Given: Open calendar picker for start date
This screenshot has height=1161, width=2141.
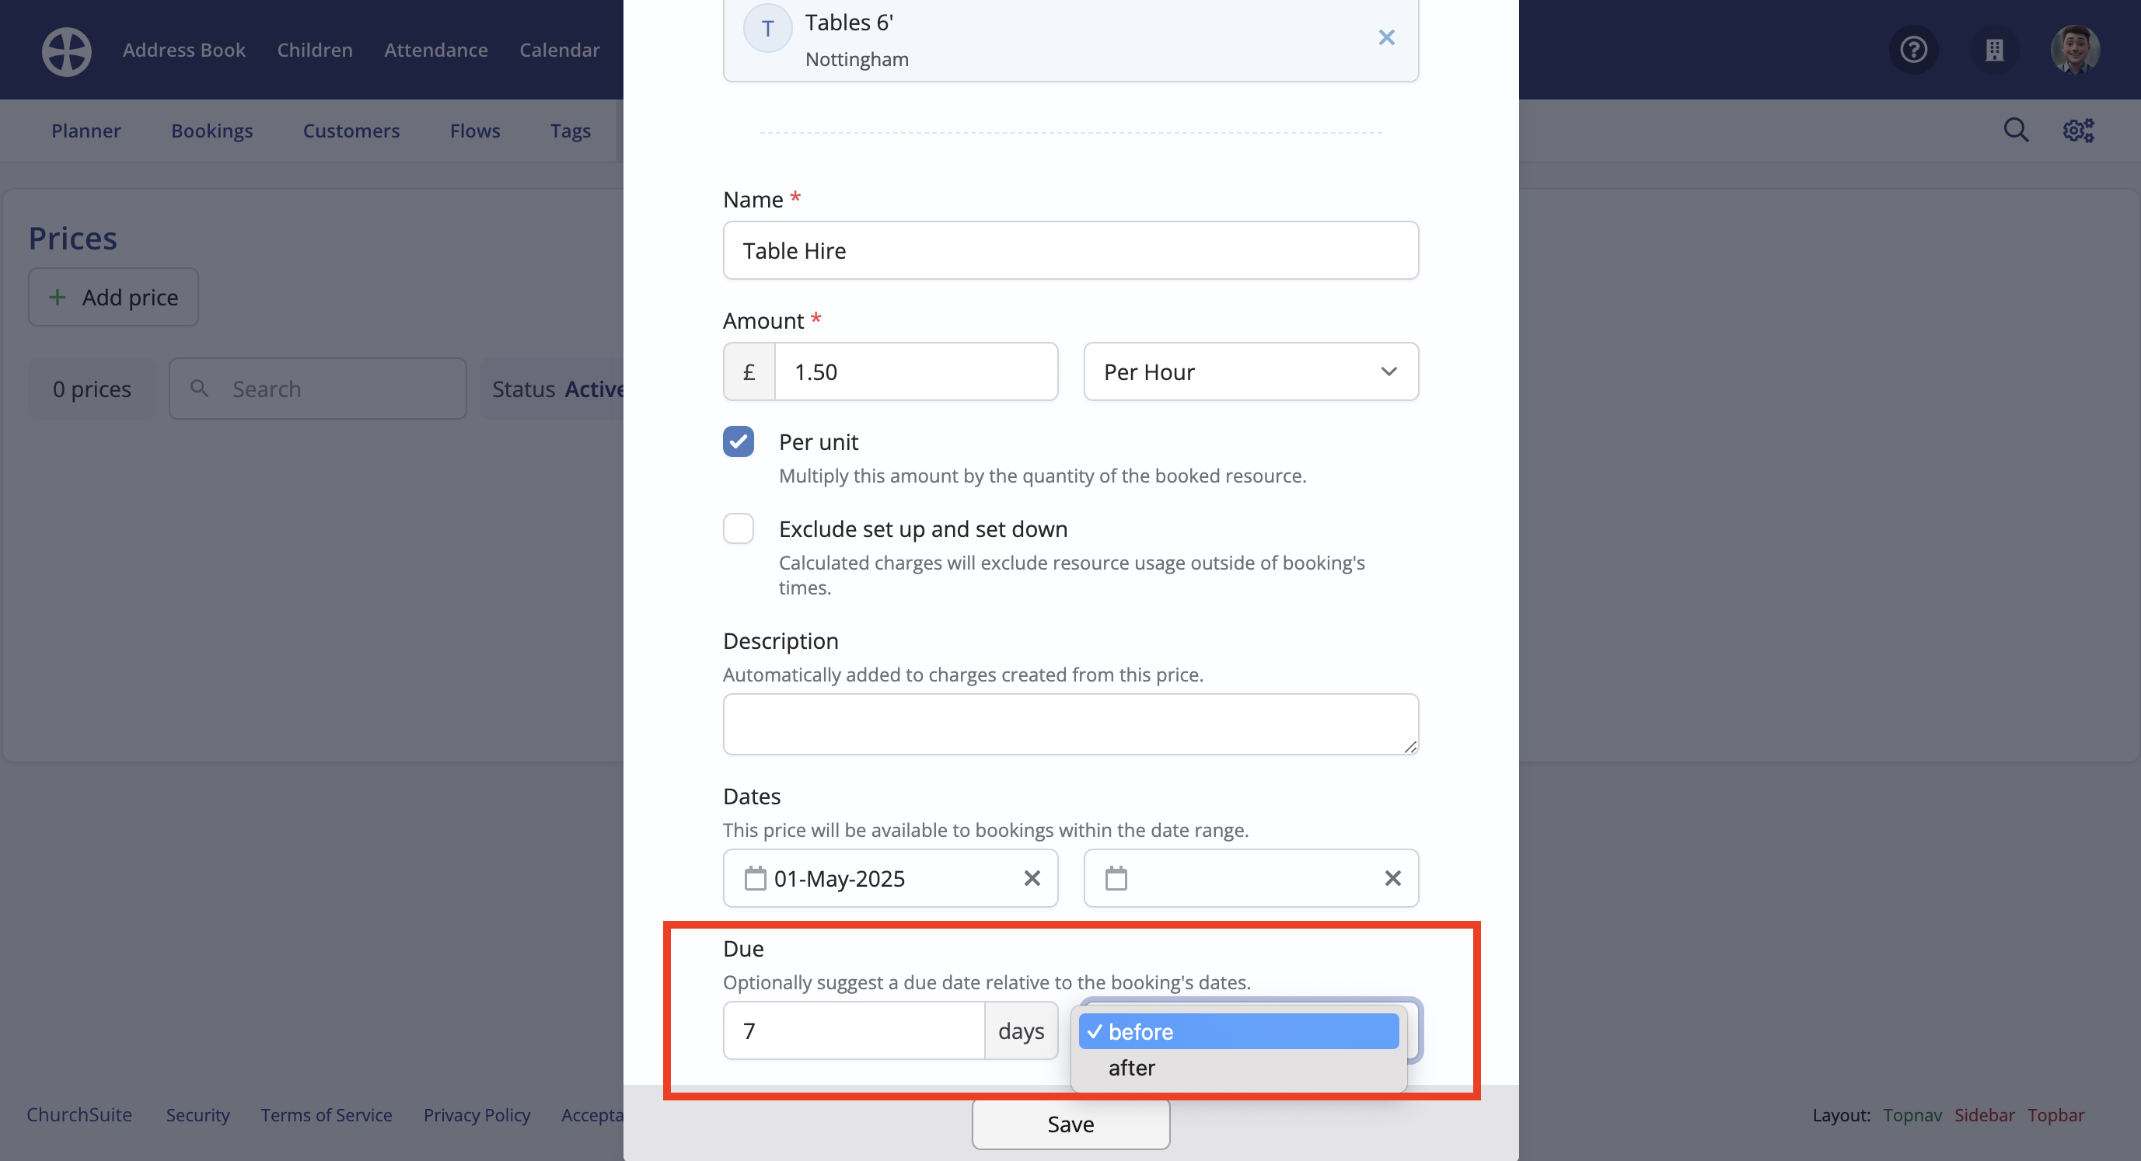Looking at the screenshot, I should (755, 878).
